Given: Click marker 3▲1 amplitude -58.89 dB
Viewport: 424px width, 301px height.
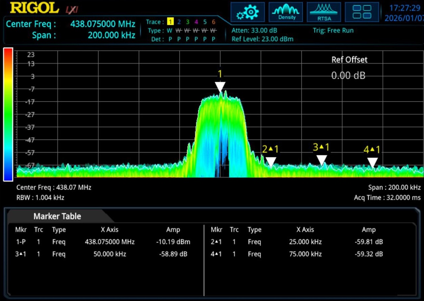Looking at the screenshot, I should point(173,254).
